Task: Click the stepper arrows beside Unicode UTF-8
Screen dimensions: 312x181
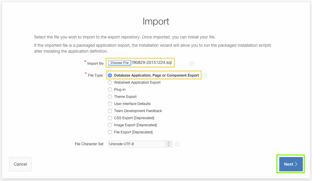Action: pos(168,144)
